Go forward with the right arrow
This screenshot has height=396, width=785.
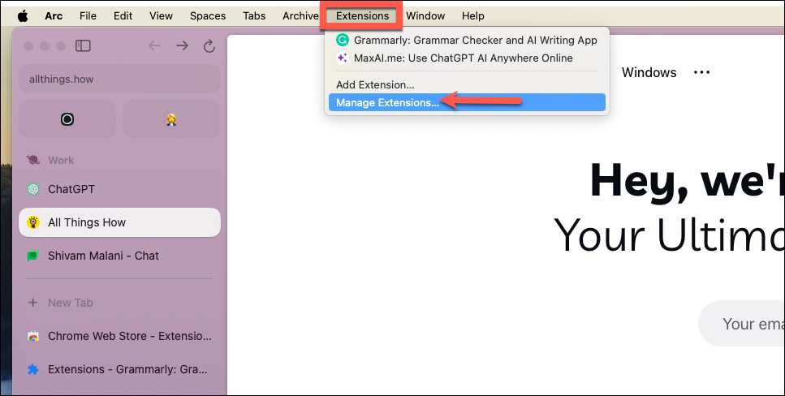(182, 46)
